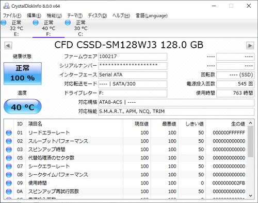Select row リードエラーレート
258x203 pixels.
[126, 133]
